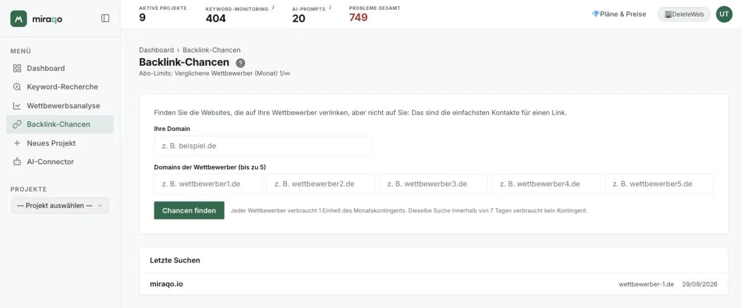Screen dimensions: 742x308
Task: Collapse the sidebar with the panel icon
Action: (x=105, y=18)
